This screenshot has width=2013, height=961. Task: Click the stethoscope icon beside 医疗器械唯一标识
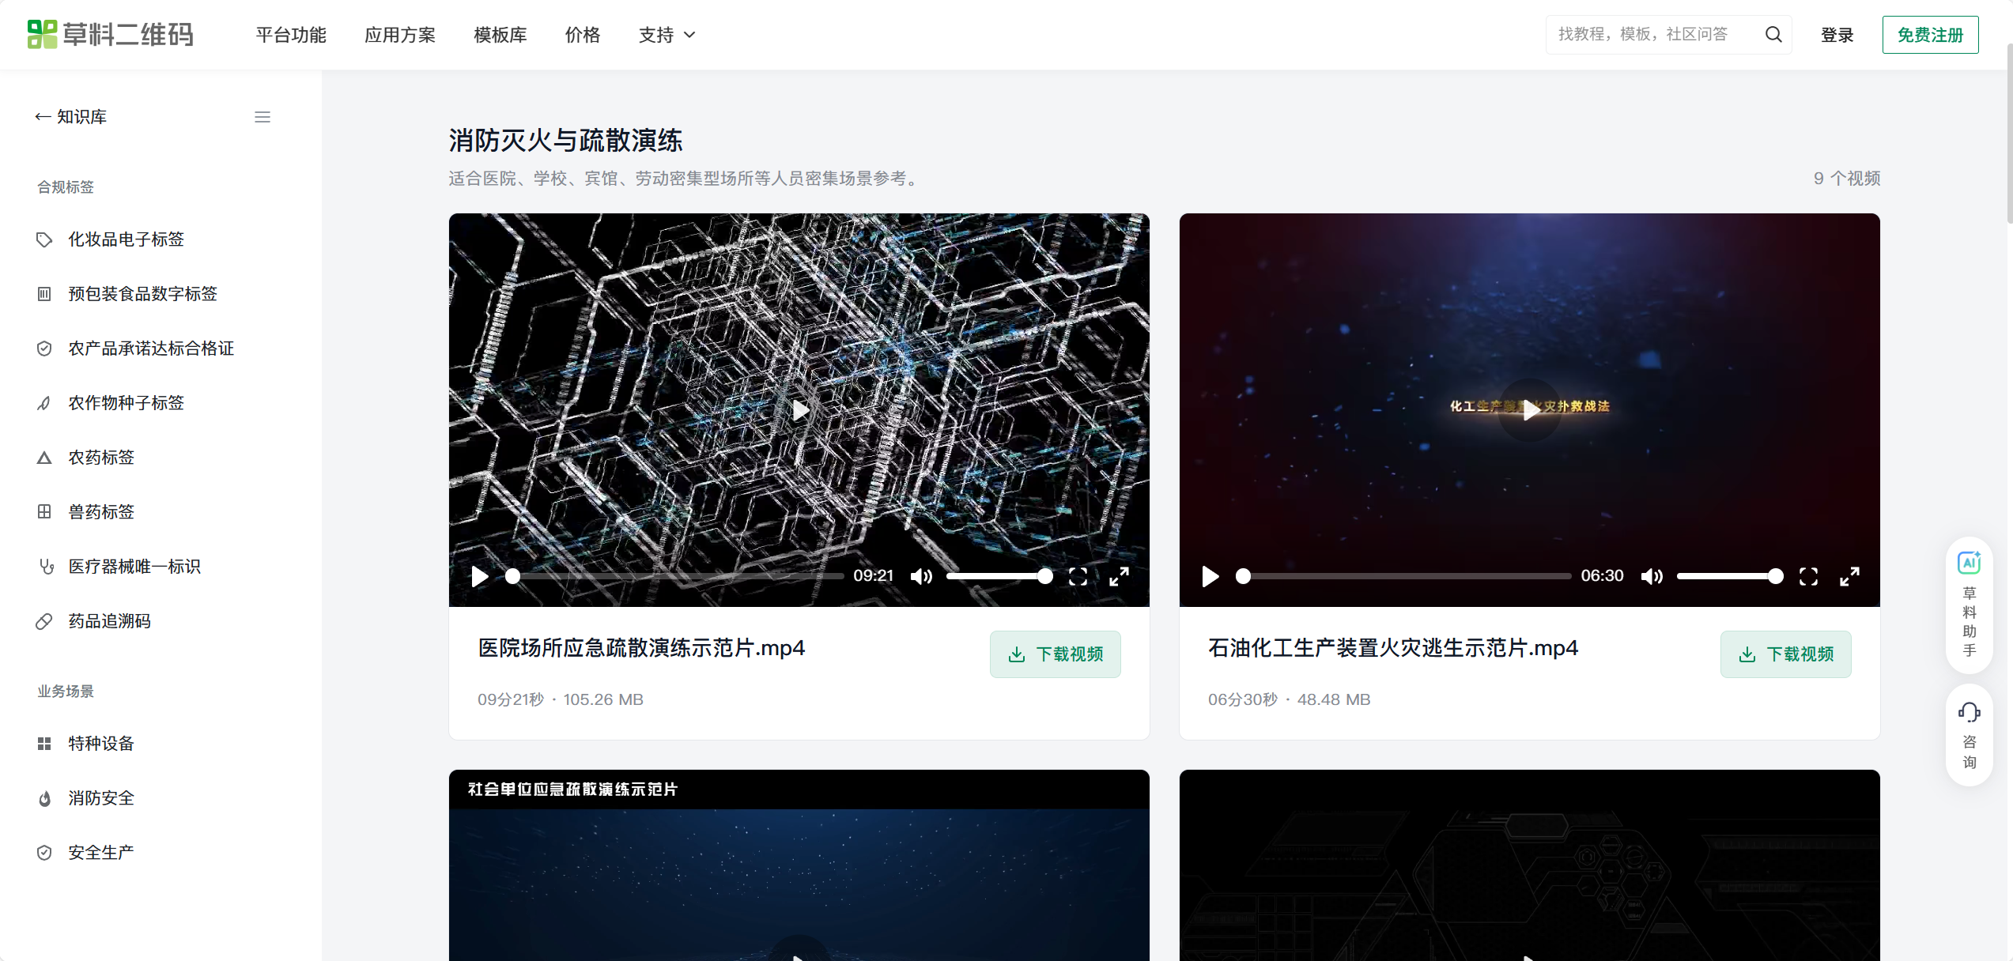coord(46,567)
